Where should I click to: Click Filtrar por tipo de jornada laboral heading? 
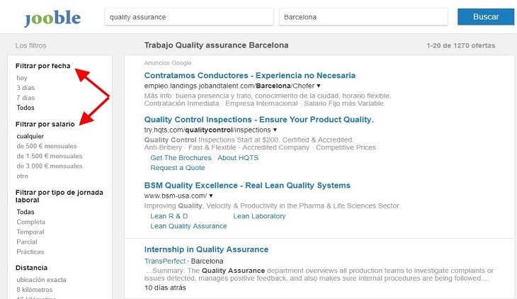tap(59, 196)
